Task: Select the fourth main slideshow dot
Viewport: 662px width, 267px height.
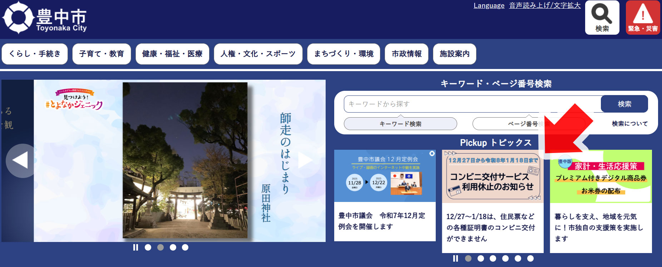Action: coord(185,247)
